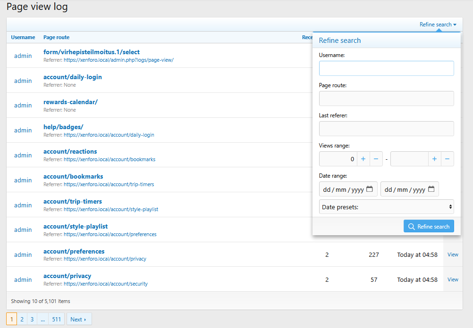Open referrer link for account/privacy row
This screenshot has height=328, width=473.
[x=105, y=284]
